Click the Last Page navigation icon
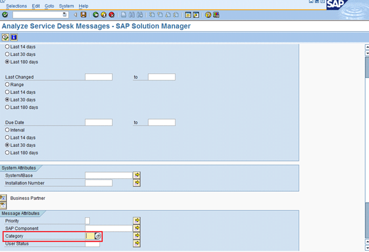 (176, 15)
